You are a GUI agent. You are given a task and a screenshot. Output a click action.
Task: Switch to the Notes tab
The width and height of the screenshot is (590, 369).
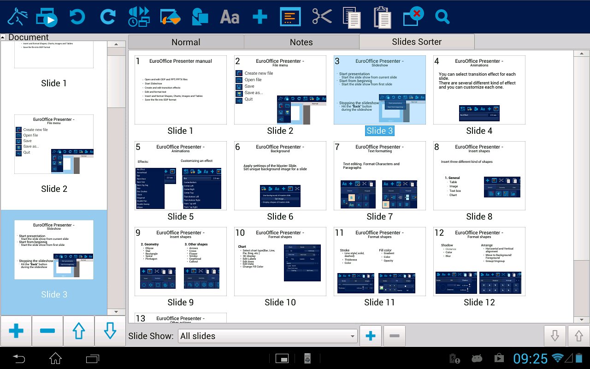pyautogui.click(x=301, y=42)
